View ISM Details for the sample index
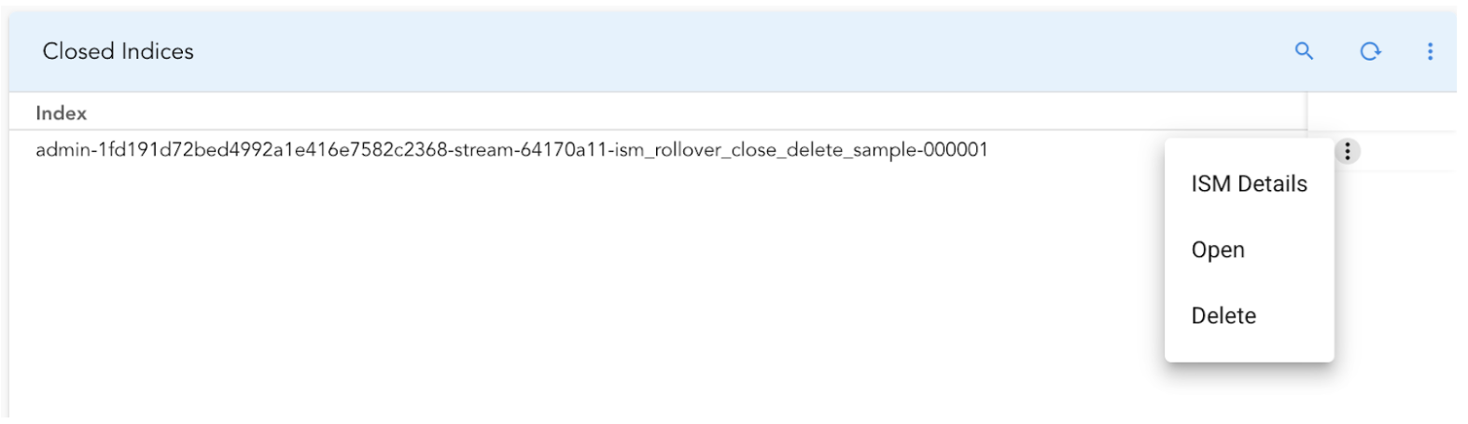1468x424 pixels. 1249,185
